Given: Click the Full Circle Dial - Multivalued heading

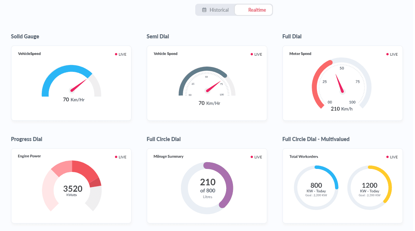Looking at the screenshot, I should [x=316, y=139].
